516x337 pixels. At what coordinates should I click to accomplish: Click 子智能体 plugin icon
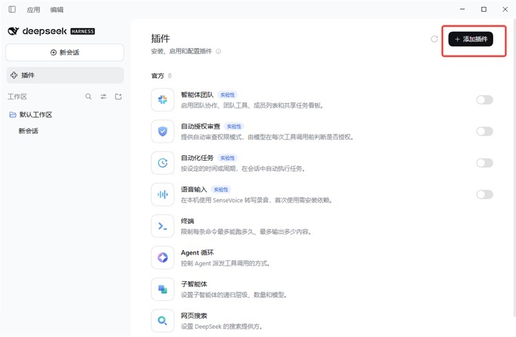click(162, 289)
